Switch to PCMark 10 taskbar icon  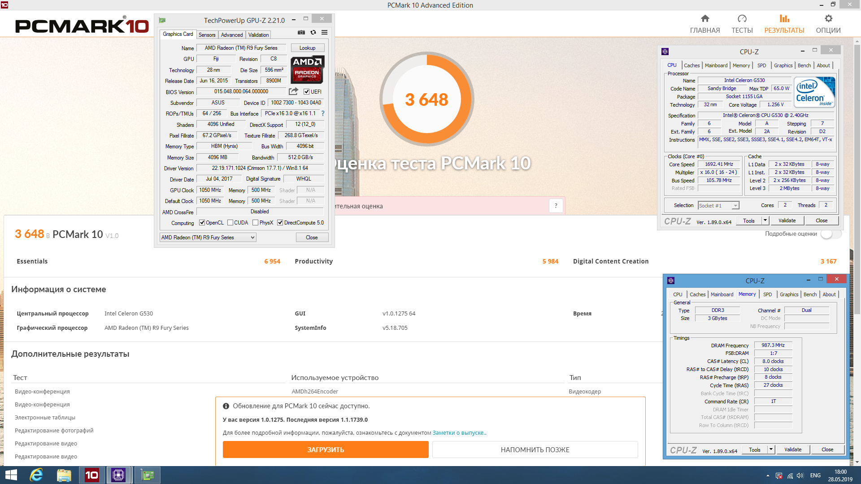tap(92, 475)
